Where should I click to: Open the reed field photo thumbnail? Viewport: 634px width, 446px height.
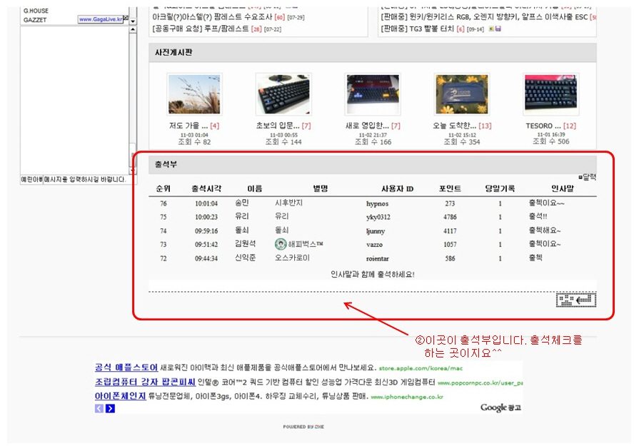coord(194,94)
